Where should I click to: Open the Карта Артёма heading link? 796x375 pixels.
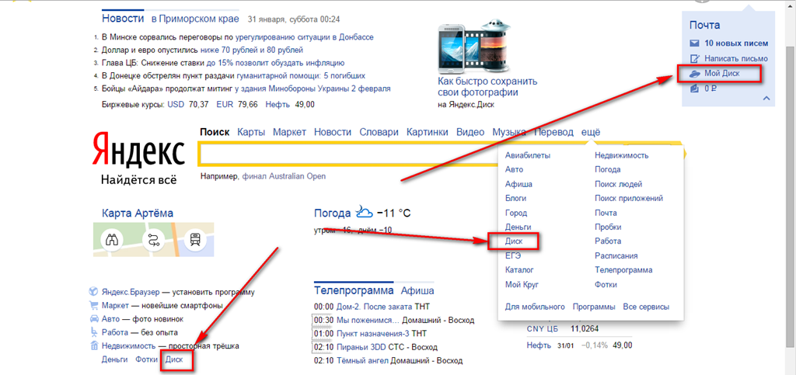(137, 213)
